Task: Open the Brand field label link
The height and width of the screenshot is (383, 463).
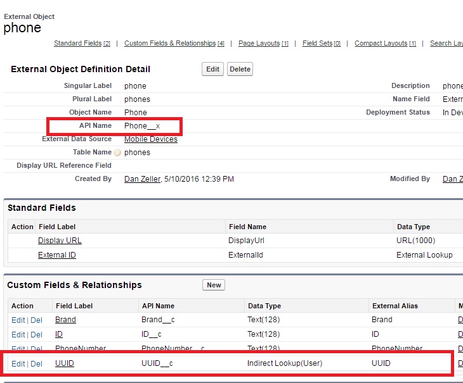Action: [65, 320]
